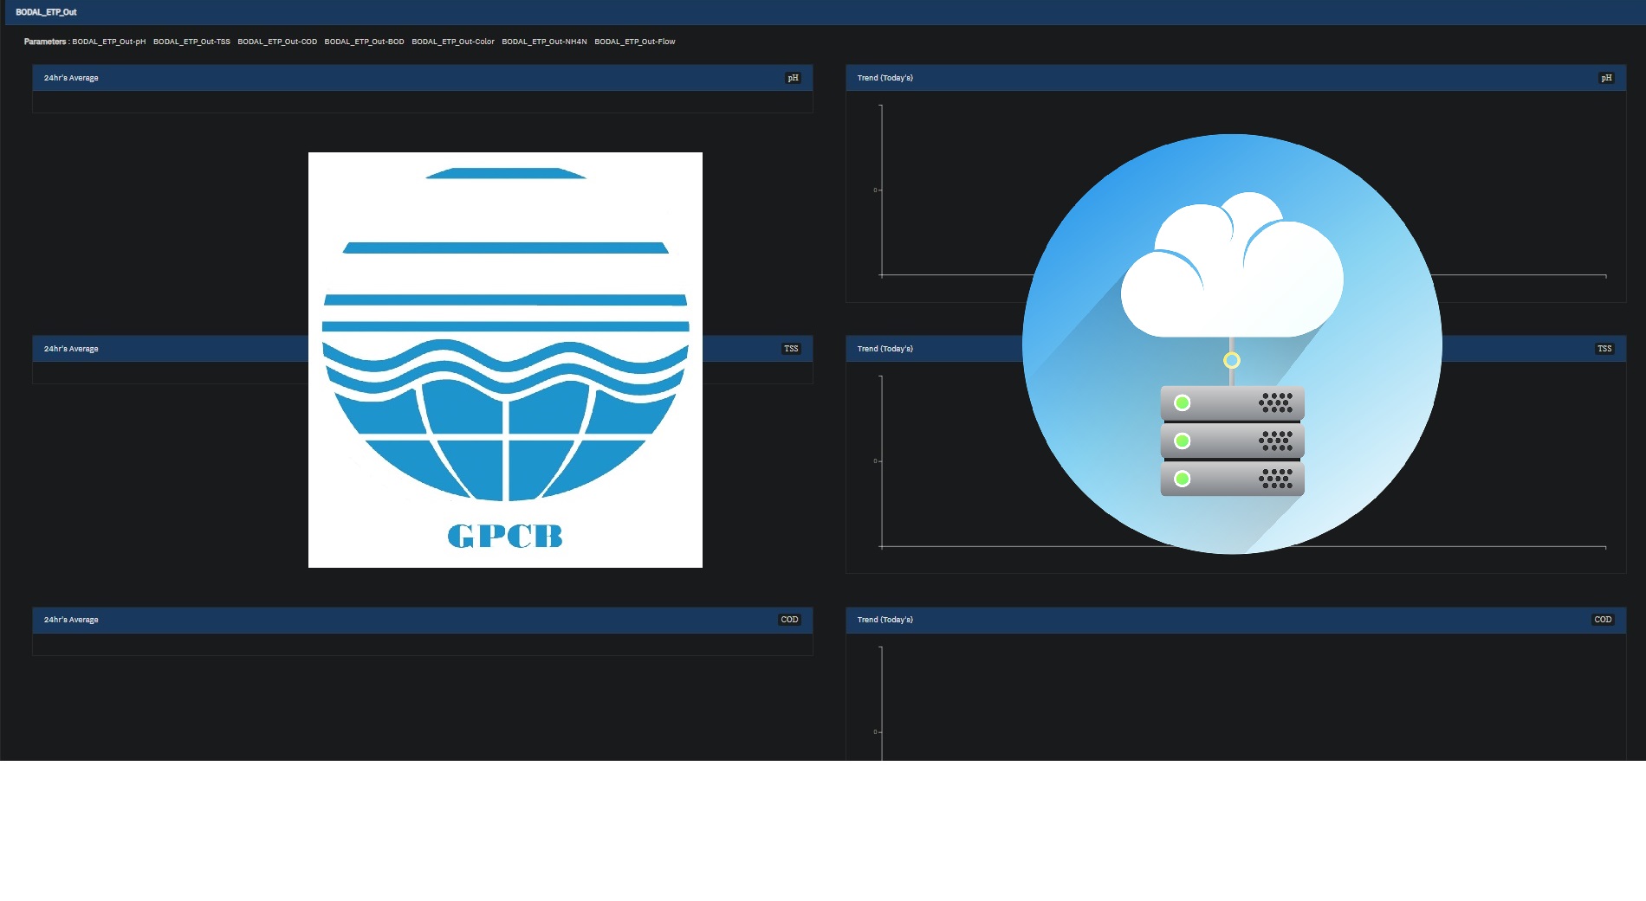
Task: Click the COD badge on 24hr's Average panel
Action: pyautogui.click(x=789, y=620)
